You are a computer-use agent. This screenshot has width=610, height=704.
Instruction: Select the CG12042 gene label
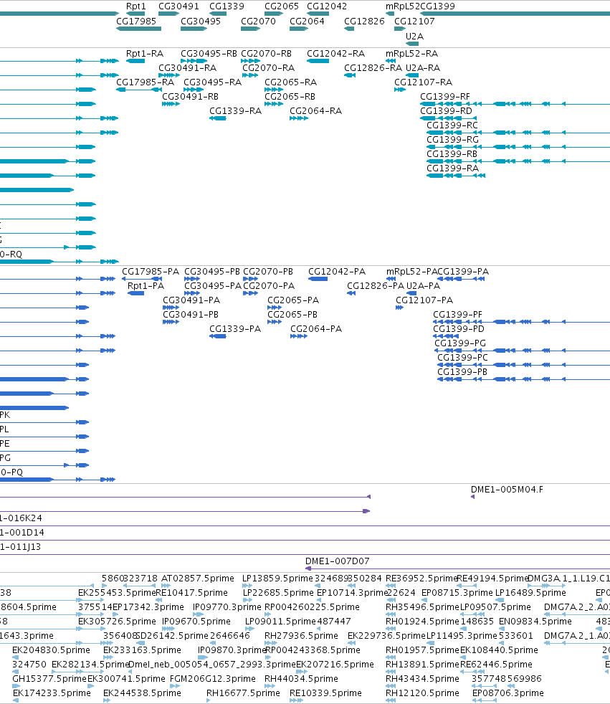327,6
